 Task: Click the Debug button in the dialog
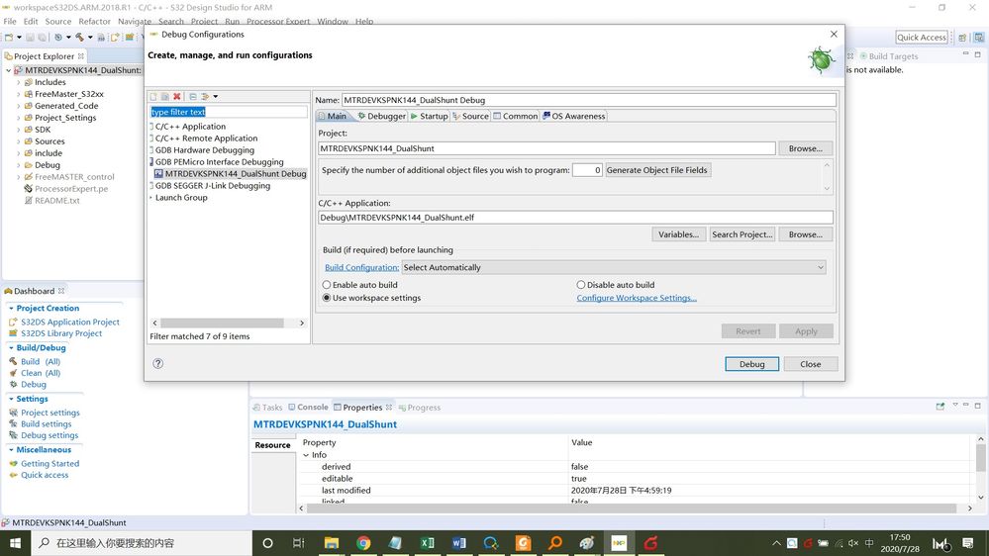(x=751, y=364)
